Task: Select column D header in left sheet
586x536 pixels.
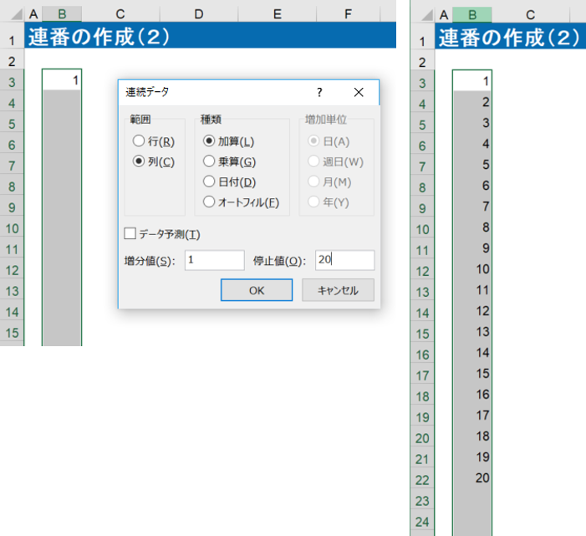Action: pyautogui.click(x=198, y=14)
